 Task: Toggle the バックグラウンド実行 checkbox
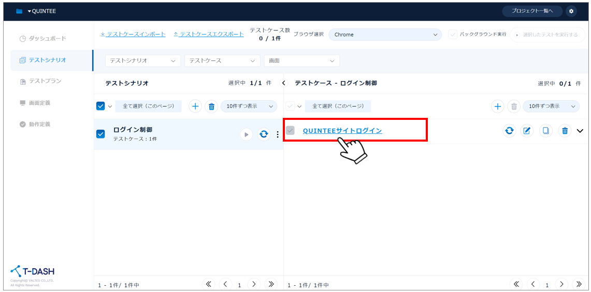[x=453, y=35]
